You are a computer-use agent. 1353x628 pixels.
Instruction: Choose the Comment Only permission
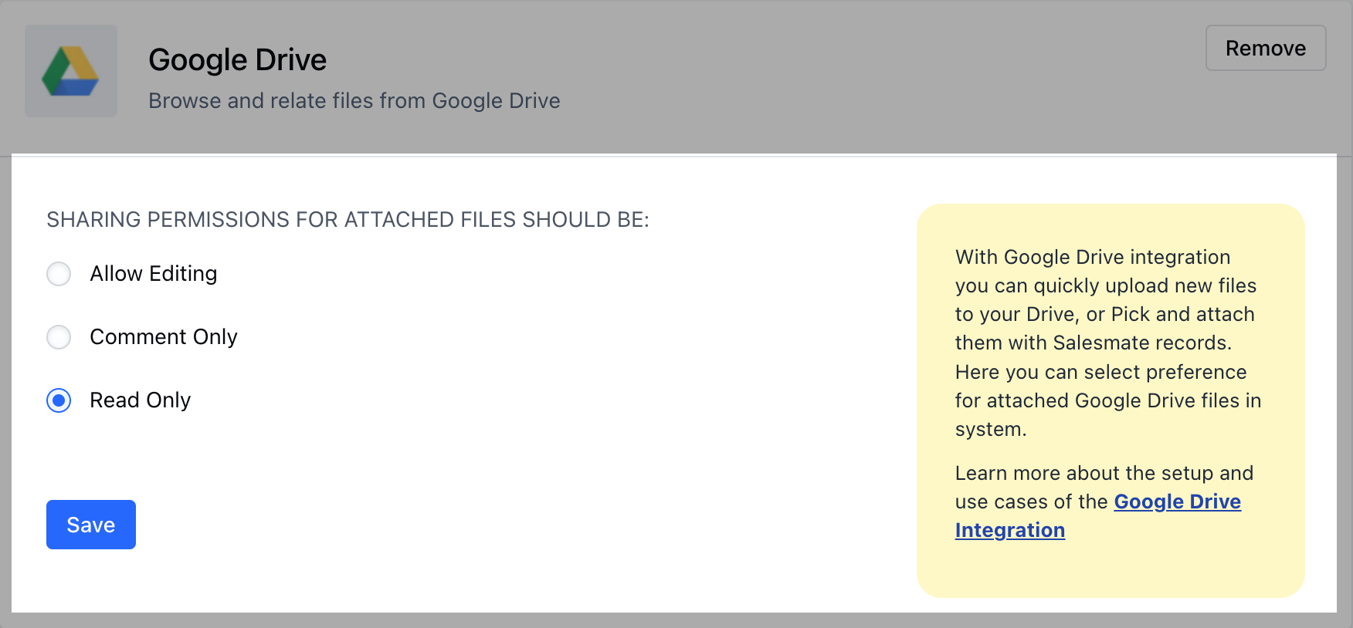click(x=59, y=337)
